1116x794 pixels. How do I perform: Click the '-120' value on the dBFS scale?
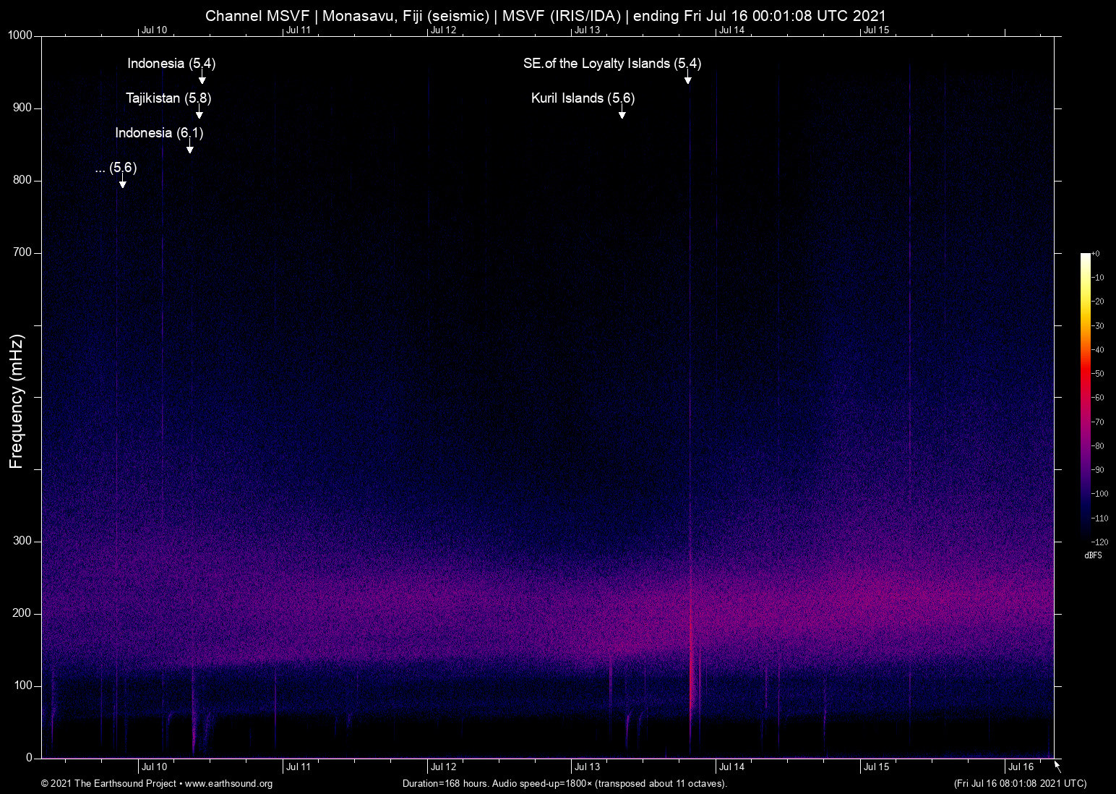[1099, 542]
